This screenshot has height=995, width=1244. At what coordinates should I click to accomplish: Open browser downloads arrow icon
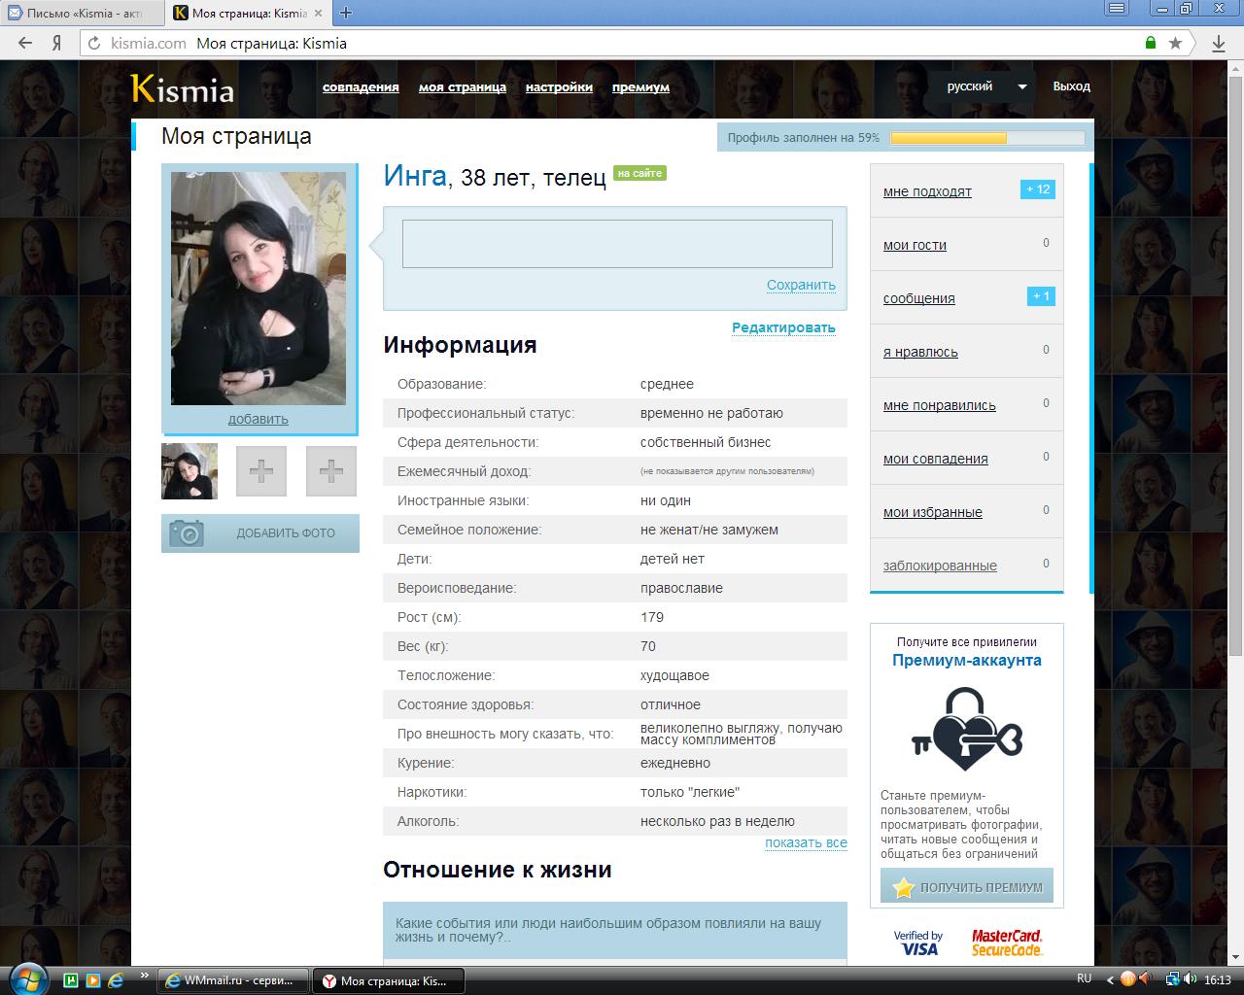tap(1218, 43)
